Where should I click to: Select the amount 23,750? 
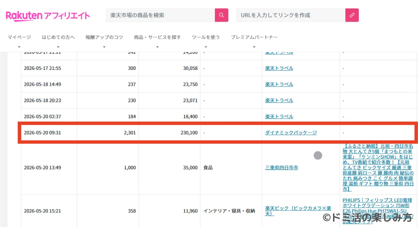(x=190, y=84)
